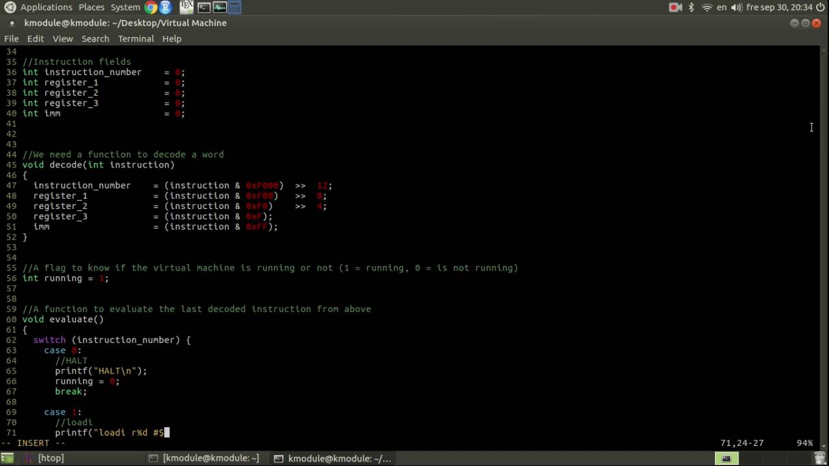Viewport: 829px width, 466px height.
Task: Click 'int imm' declaration on line 40
Action: pyautogui.click(x=41, y=113)
